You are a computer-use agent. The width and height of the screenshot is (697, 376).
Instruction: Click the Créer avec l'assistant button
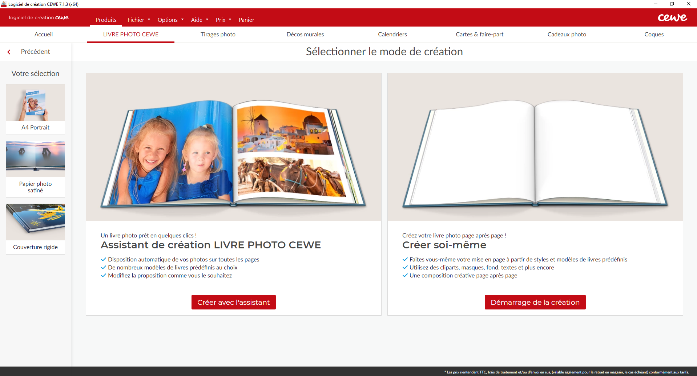coord(233,302)
